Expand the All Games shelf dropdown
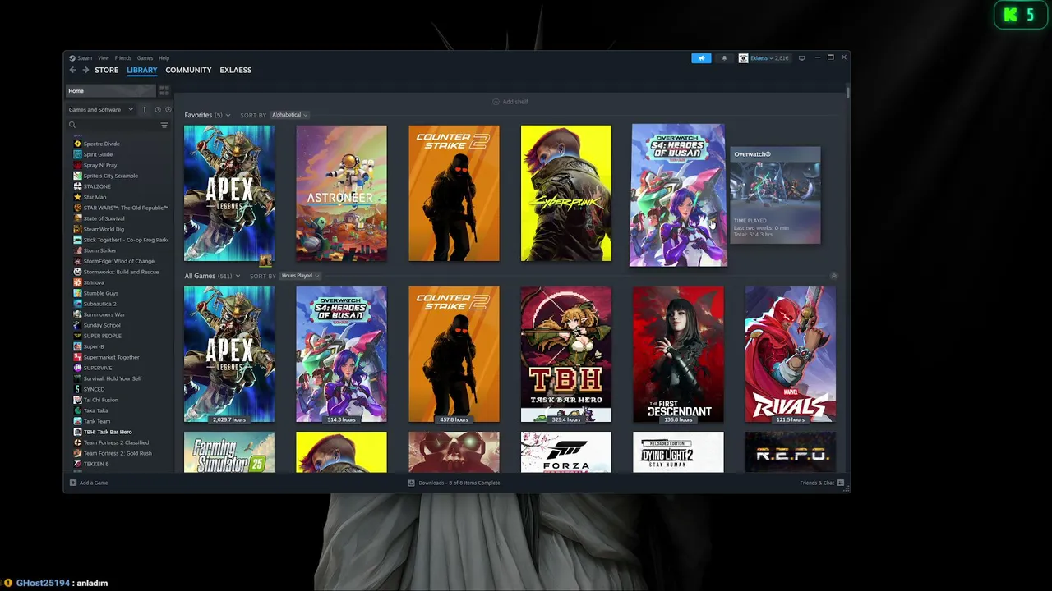This screenshot has height=591, width=1052. coord(238,276)
